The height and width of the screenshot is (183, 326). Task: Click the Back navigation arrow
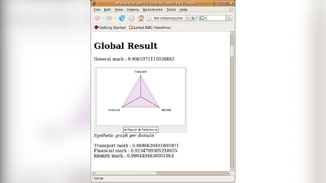97,18
